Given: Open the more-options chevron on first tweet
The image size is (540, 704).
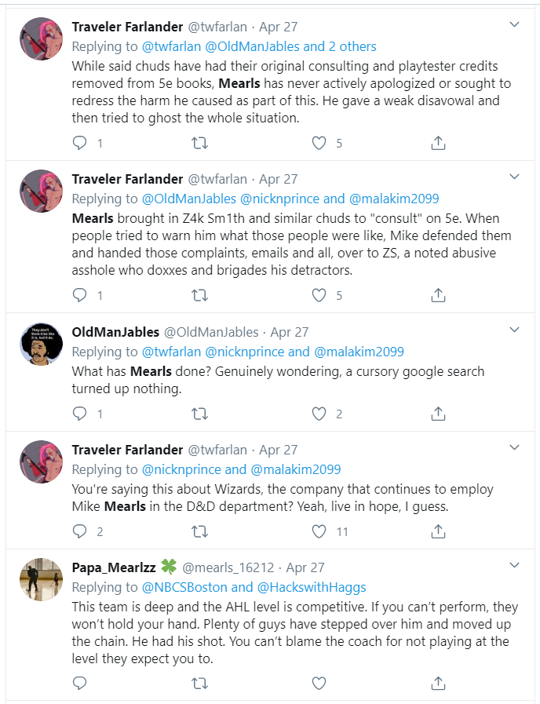Looking at the screenshot, I should (514, 24).
